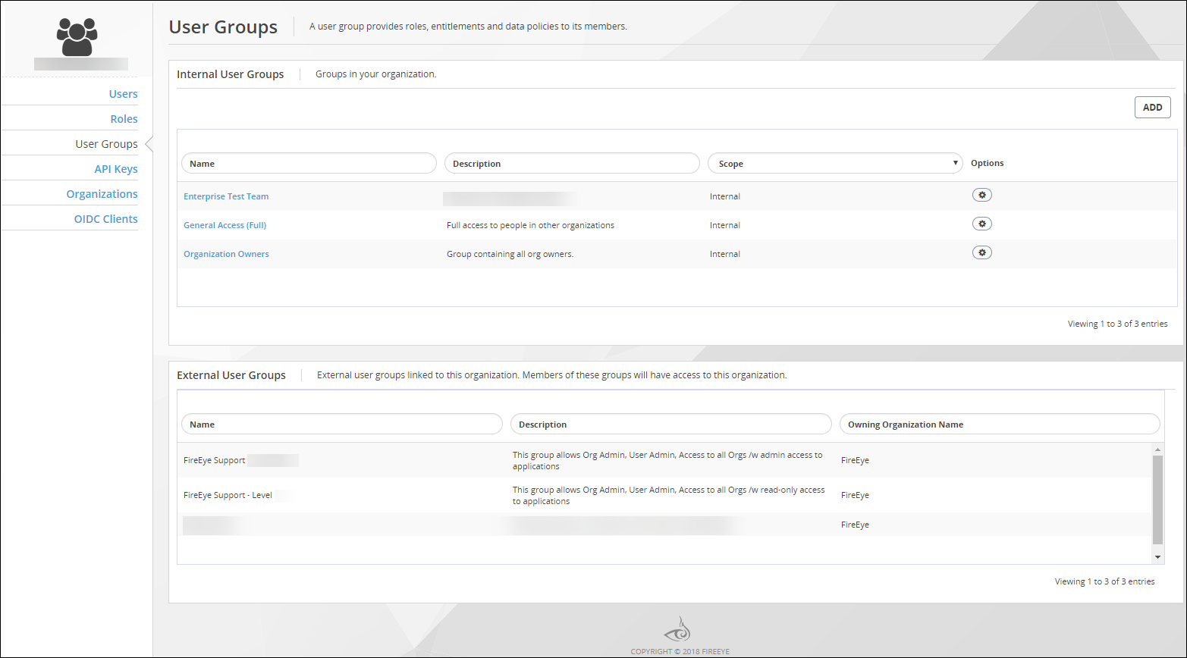Image resolution: width=1187 pixels, height=658 pixels.
Task: Click 'Viewing 1 to 3 of 3 entries' under internal groups
Action: [1118, 324]
